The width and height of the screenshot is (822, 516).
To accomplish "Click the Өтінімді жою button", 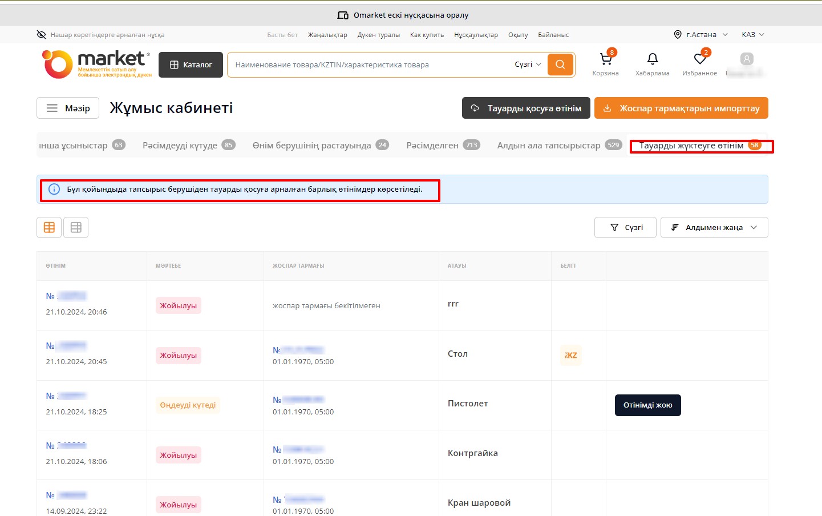I will [x=647, y=405].
